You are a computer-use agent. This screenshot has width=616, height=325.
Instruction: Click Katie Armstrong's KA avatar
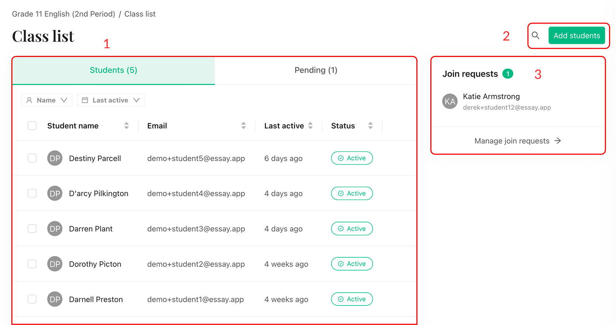point(450,101)
